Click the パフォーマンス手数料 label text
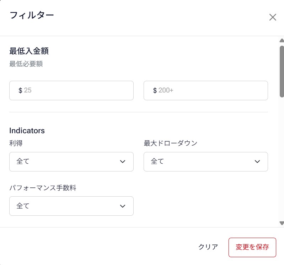Screen dimensions: 284x265 (43, 188)
